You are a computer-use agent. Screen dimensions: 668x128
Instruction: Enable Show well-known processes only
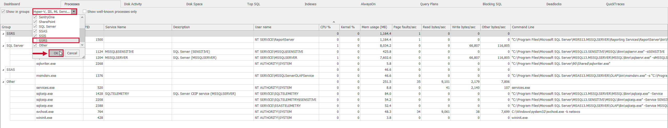[x=85, y=11]
